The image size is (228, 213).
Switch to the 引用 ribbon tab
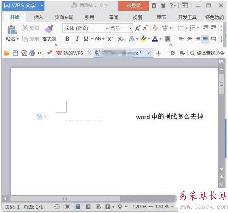[x=90, y=17]
